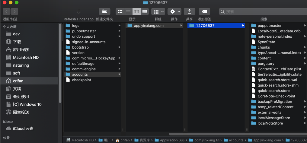Open Documents (文稿) in the sidebar
Viewport: 307px width, 143px height.
pos(29,89)
